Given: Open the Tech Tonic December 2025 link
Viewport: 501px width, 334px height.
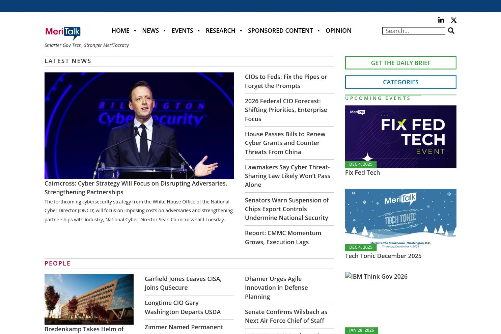Looking at the screenshot, I should point(383,256).
